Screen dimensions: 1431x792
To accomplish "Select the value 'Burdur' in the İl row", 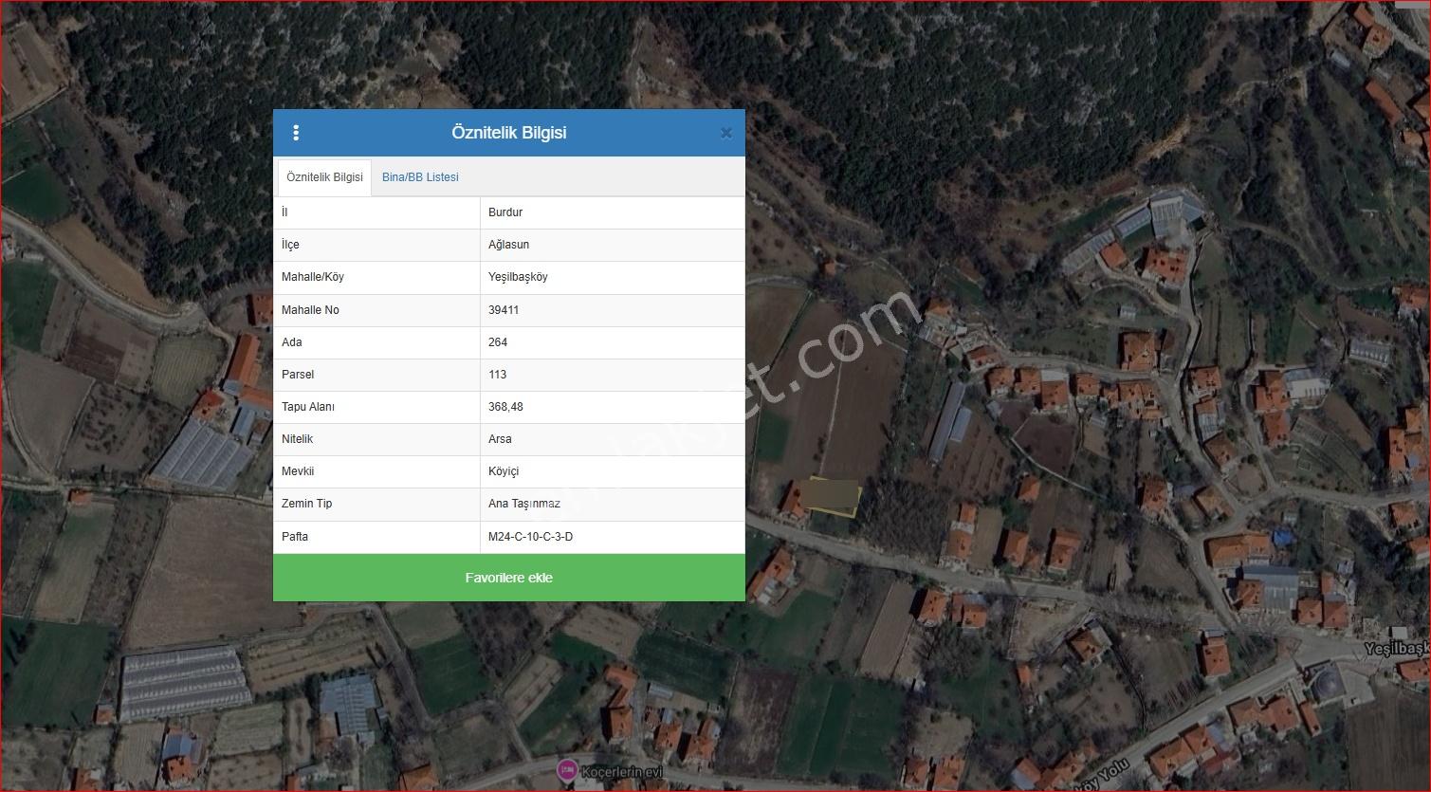I will (505, 212).
